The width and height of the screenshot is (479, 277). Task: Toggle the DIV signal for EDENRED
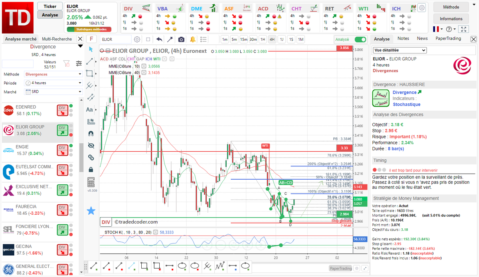click(x=62, y=111)
